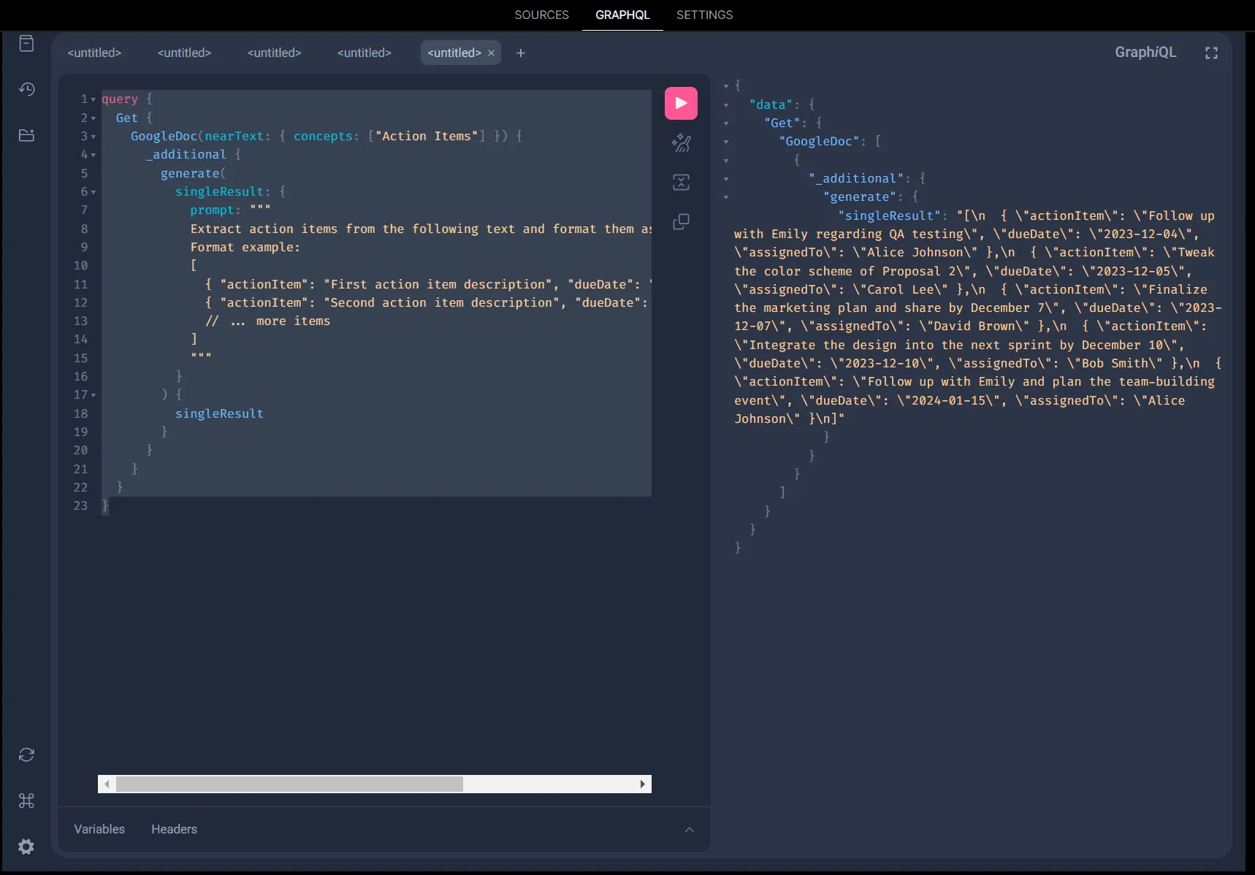Open the explorer plugin below history
The width and height of the screenshot is (1255, 875).
26,135
